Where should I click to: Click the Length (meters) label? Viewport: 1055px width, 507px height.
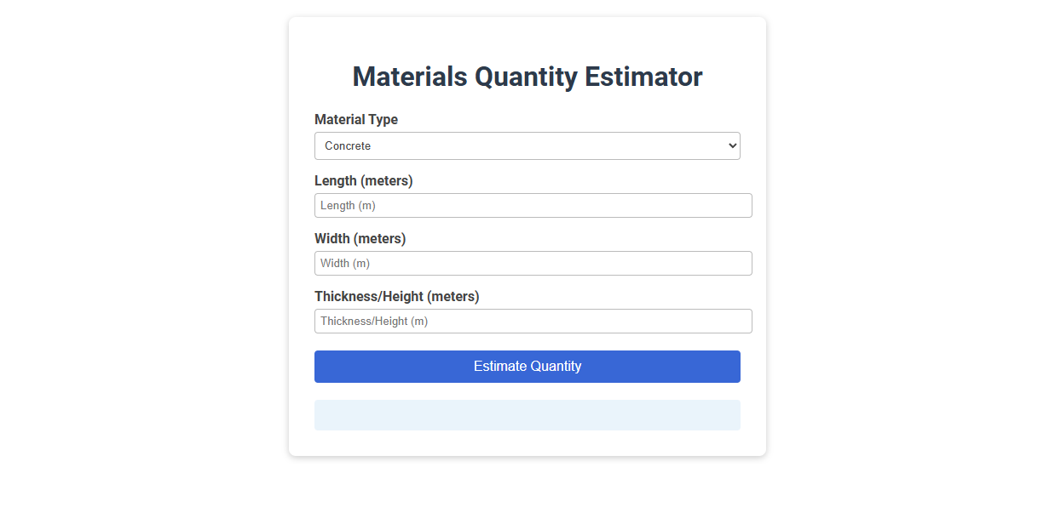(364, 180)
